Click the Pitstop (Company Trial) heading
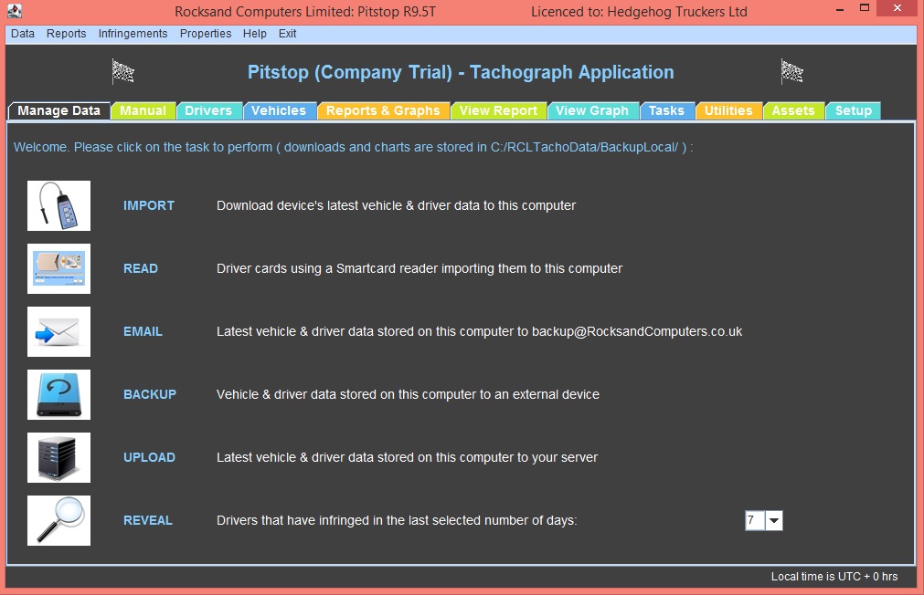Viewport: 924px width, 595px height. (461, 72)
